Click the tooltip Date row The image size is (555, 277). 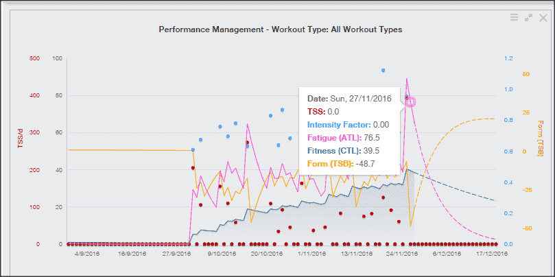pos(349,98)
